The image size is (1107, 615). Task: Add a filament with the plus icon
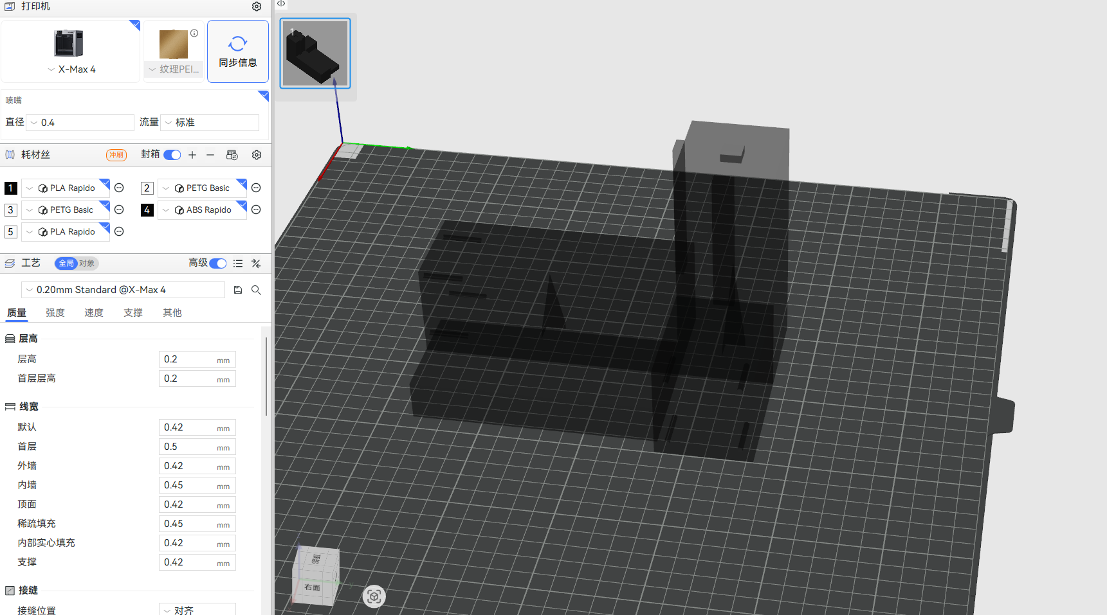[x=192, y=155]
